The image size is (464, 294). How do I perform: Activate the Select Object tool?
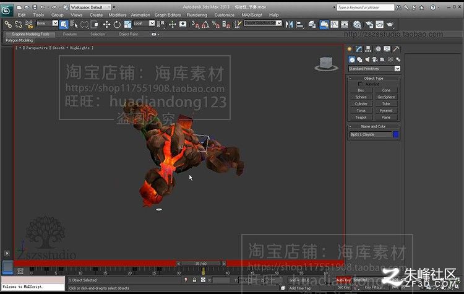[64, 24]
